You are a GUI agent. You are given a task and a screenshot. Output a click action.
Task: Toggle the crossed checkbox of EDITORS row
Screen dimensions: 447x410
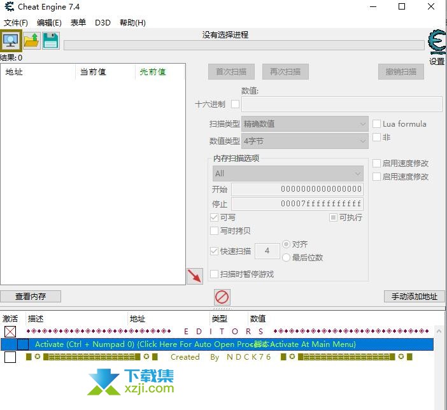[10, 332]
